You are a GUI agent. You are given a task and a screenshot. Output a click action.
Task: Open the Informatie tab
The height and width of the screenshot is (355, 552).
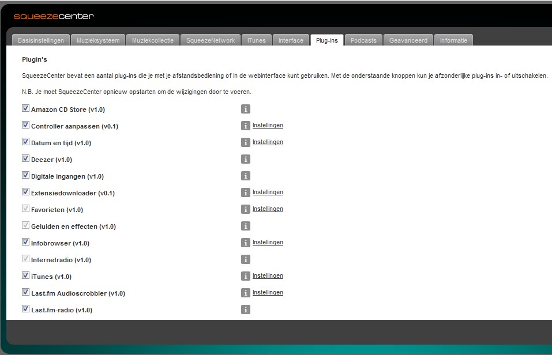pyautogui.click(x=453, y=40)
